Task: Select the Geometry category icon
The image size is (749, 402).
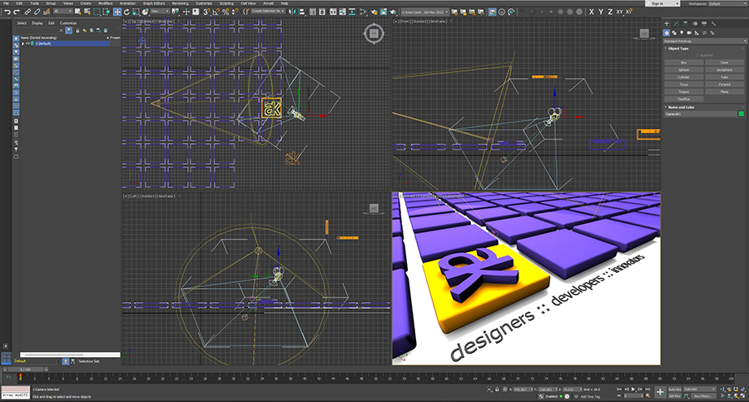Action: 667,33
